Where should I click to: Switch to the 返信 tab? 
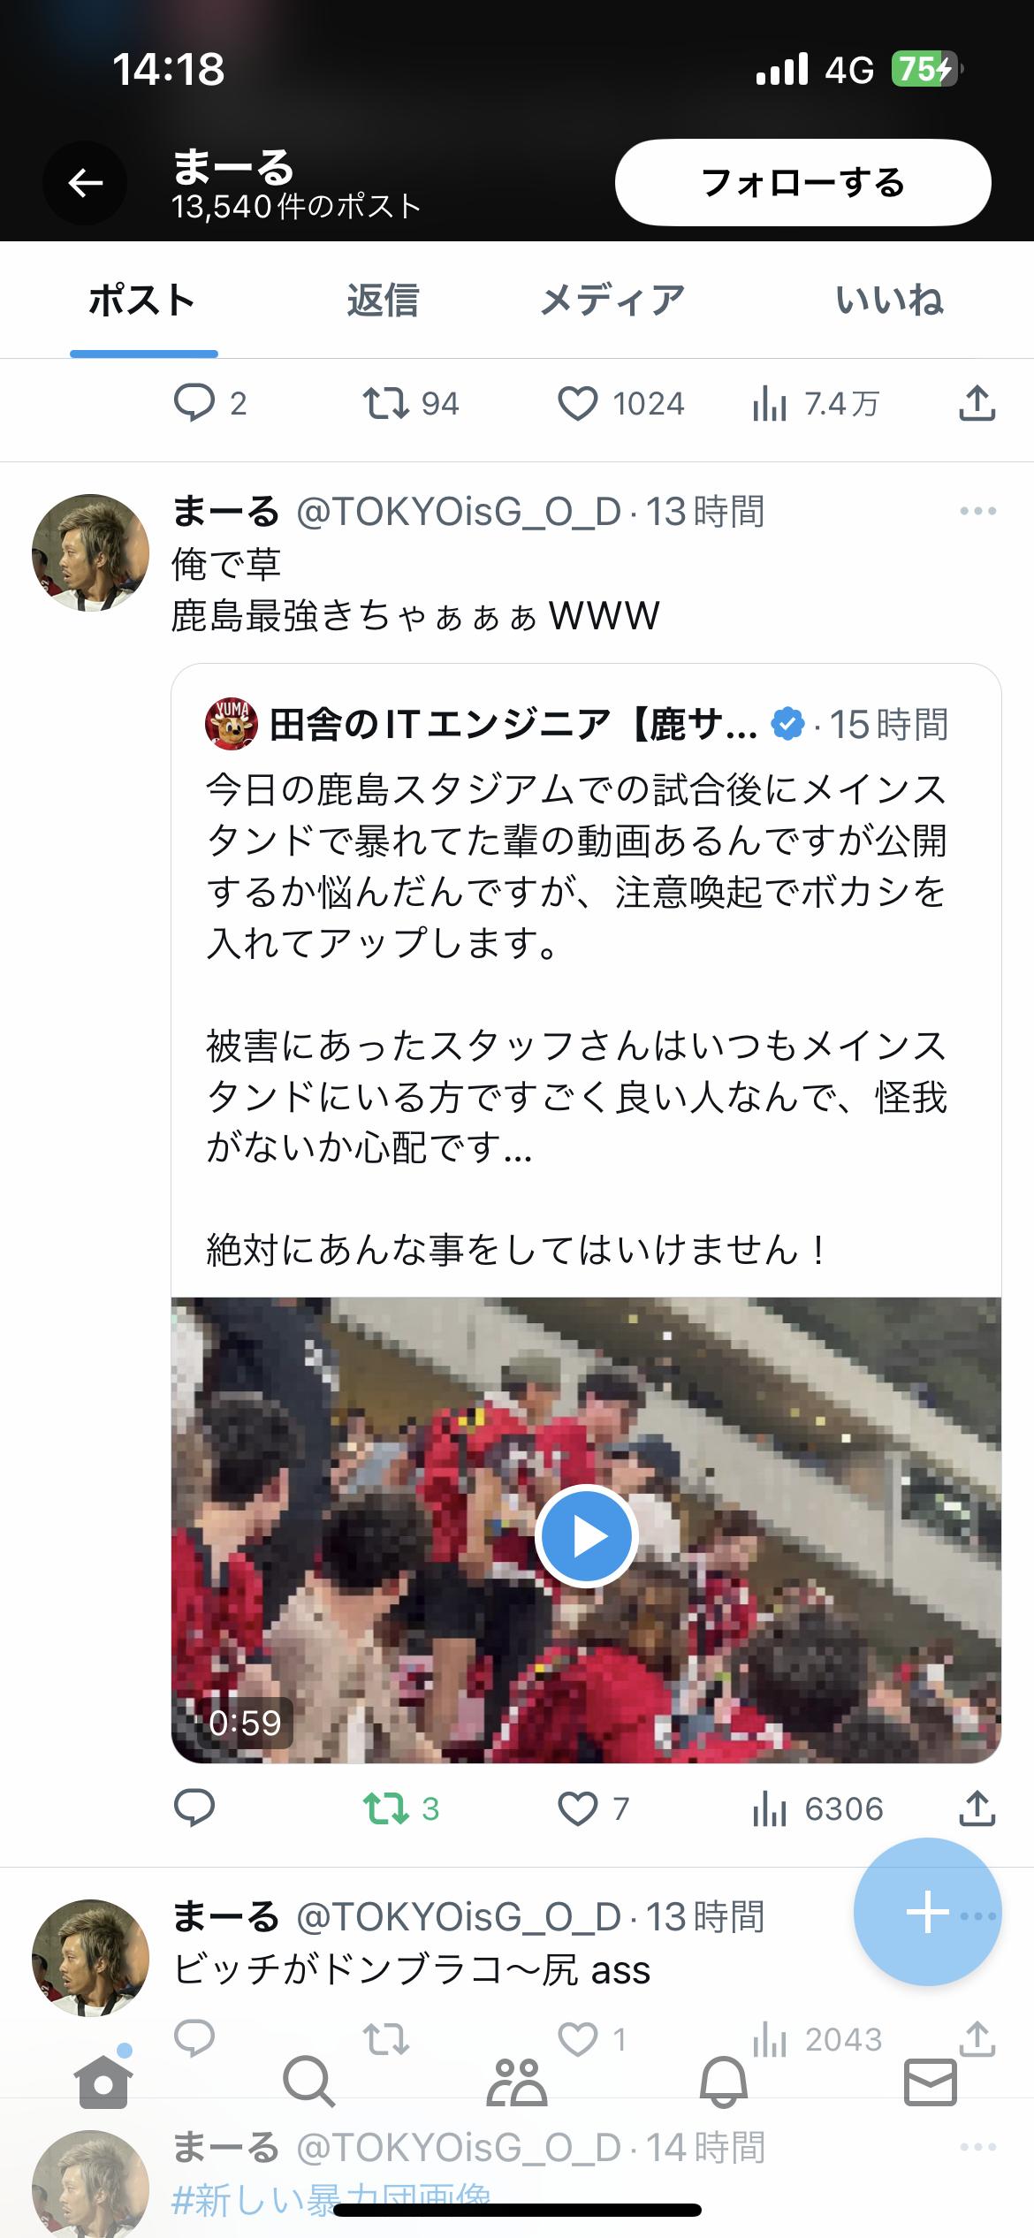point(382,301)
